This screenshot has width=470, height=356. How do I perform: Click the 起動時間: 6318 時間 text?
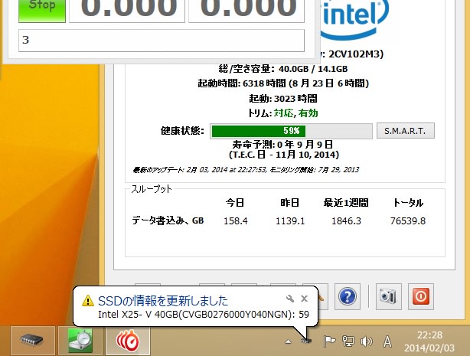click(x=283, y=83)
